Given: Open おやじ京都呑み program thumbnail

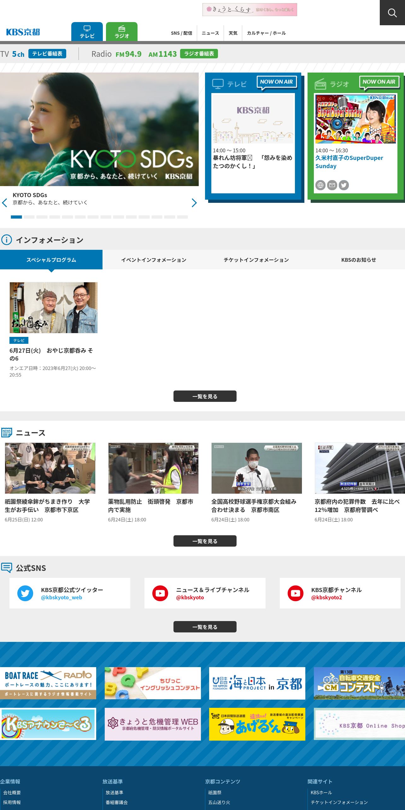Looking at the screenshot, I should click(54, 308).
